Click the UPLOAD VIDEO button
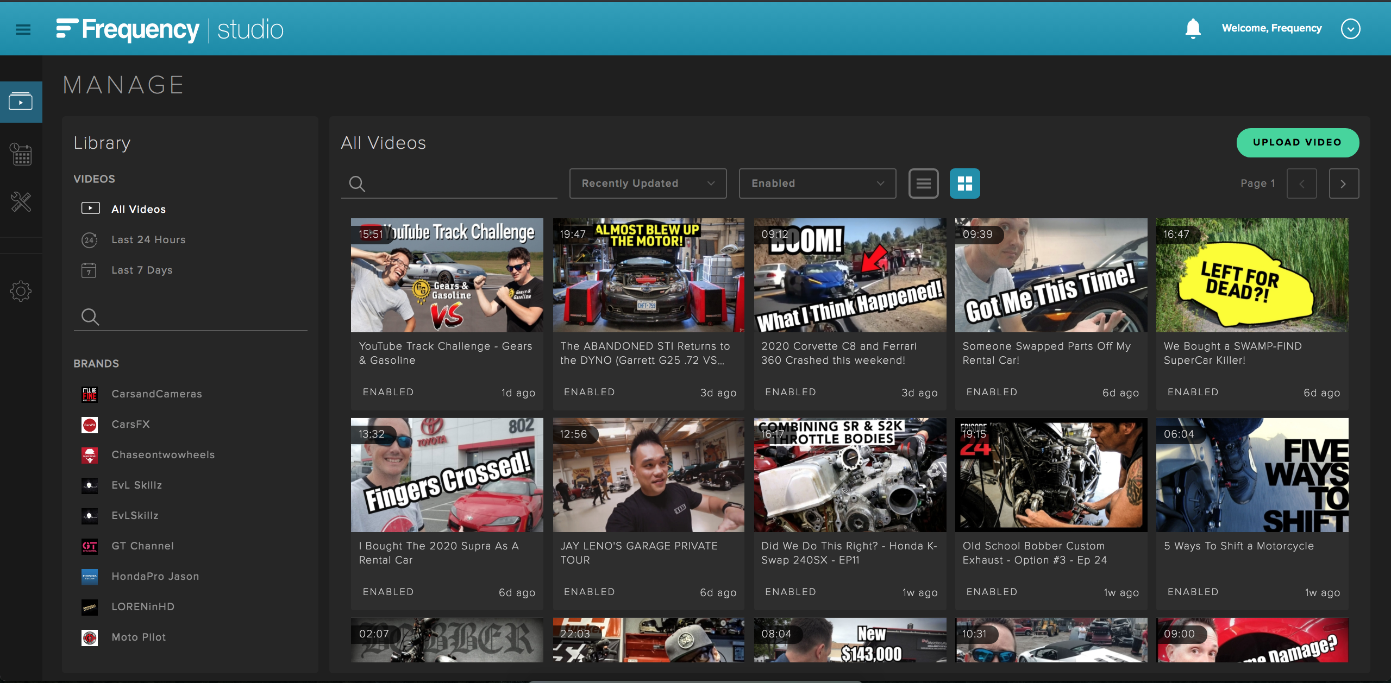The image size is (1391, 683). 1298,142
